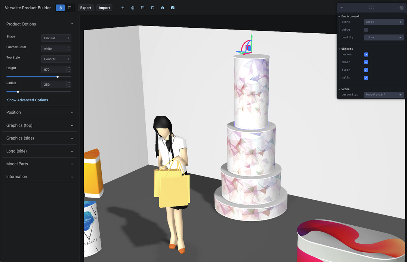Switch to the 3D cube view mode
The image size is (407, 262).
coord(60,8)
